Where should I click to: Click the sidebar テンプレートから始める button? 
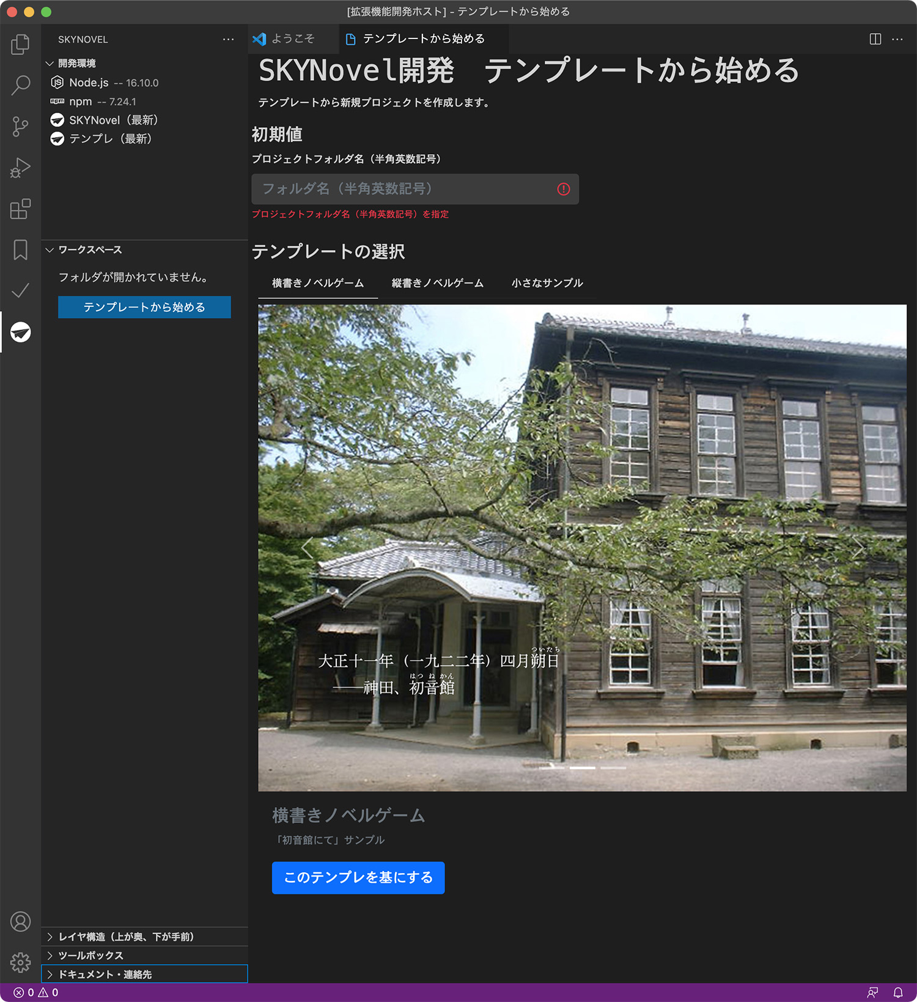coord(144,307)
